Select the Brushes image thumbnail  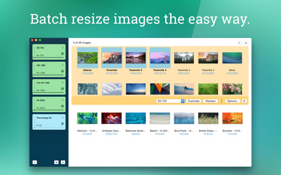click(233, 118)
